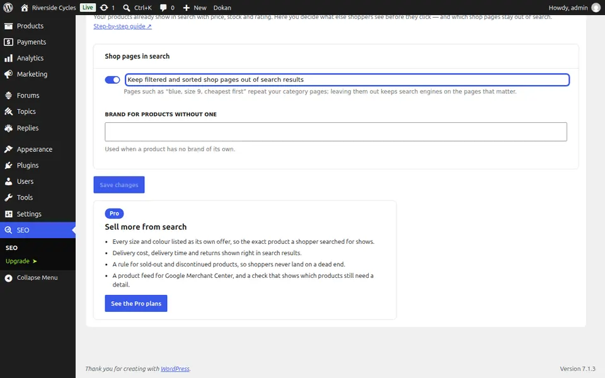Click the admin avatar icon
The height and width of the screenshot is (378, 605).
pos(596,8)
